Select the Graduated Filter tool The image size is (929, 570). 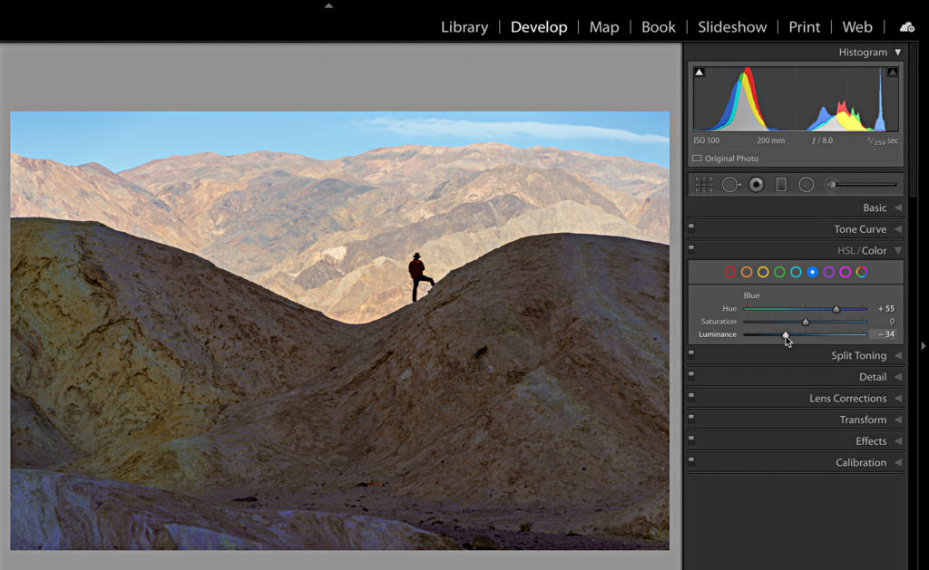click(x=781, y=185)
